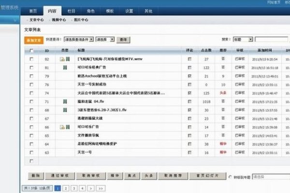
Task: Click the 头条 button
Action: pyautogui.click(x=149, y=176)
